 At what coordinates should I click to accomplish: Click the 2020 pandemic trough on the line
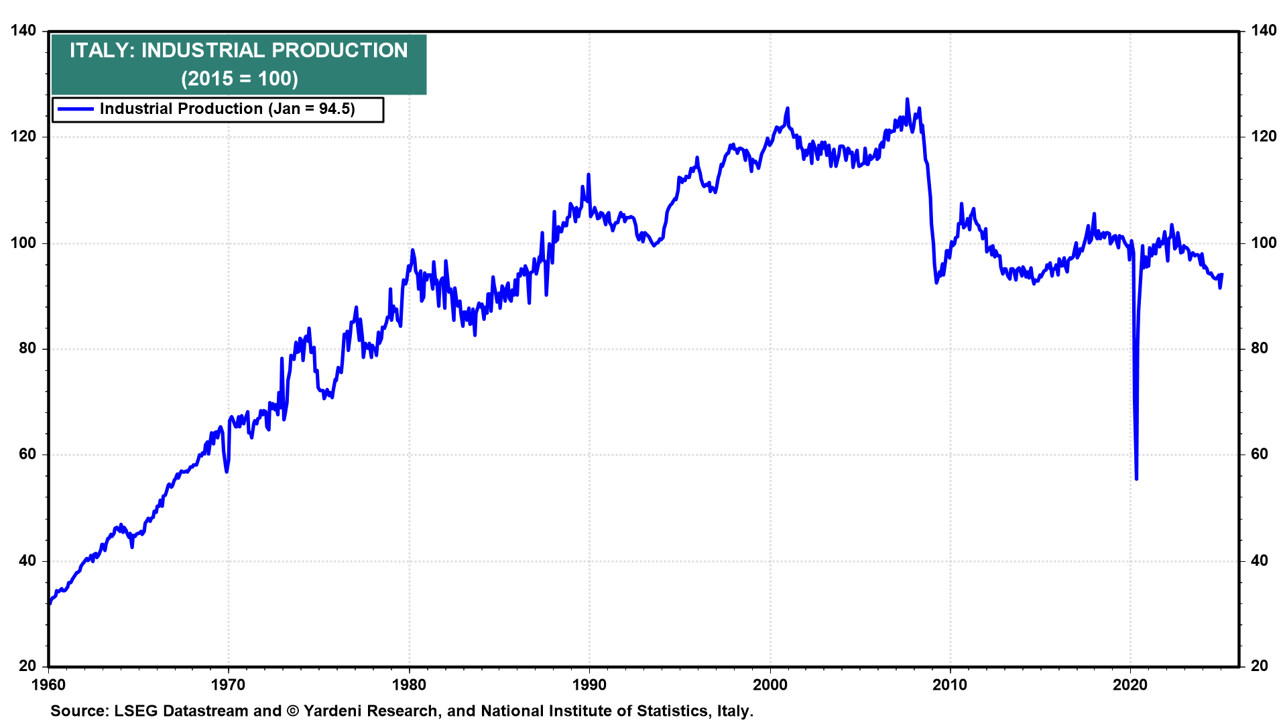click(1136, 478)
